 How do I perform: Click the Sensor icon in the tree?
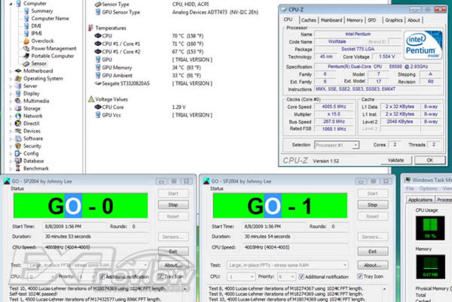[26, 63]
